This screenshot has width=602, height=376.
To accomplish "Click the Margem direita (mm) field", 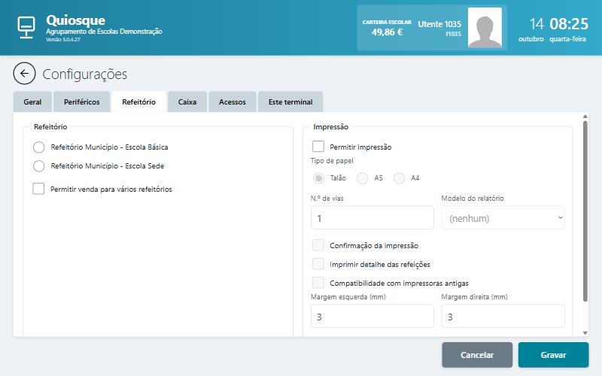I will click(503, 316).
